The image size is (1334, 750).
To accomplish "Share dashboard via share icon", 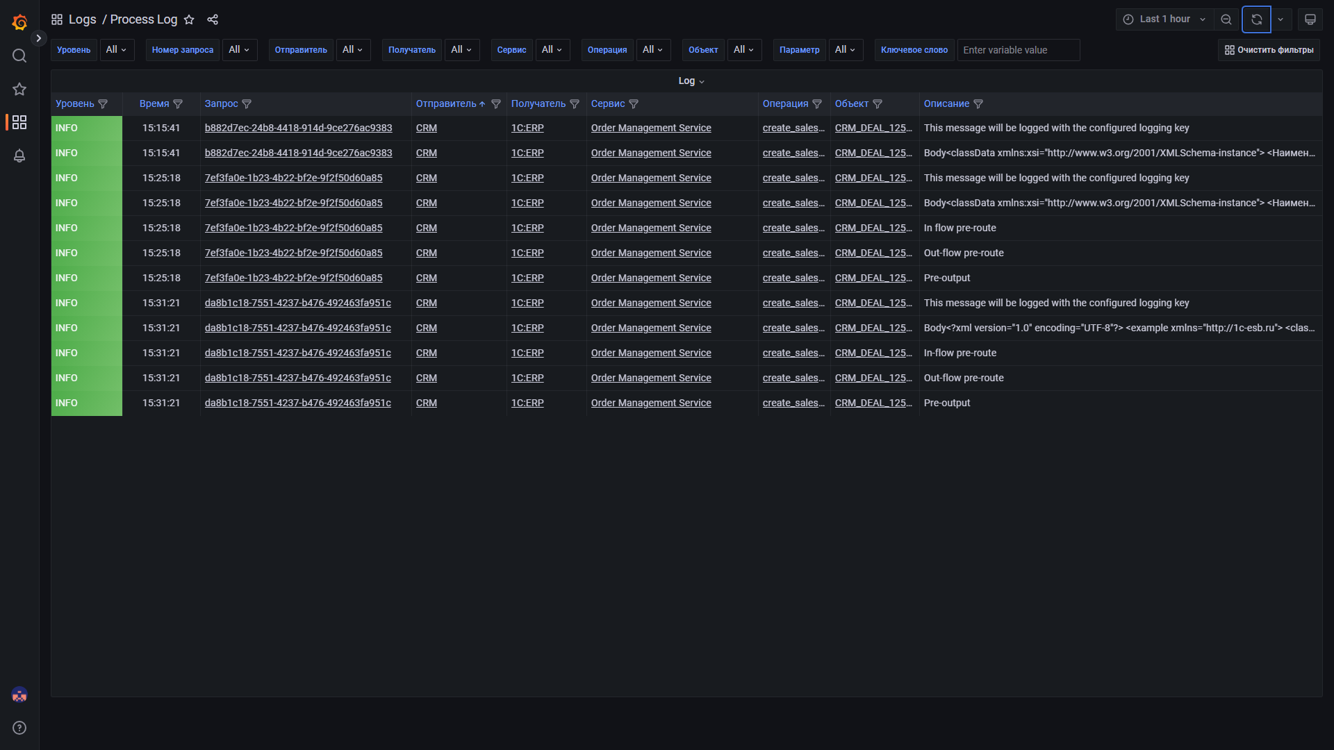I will (x=213, y=19).
